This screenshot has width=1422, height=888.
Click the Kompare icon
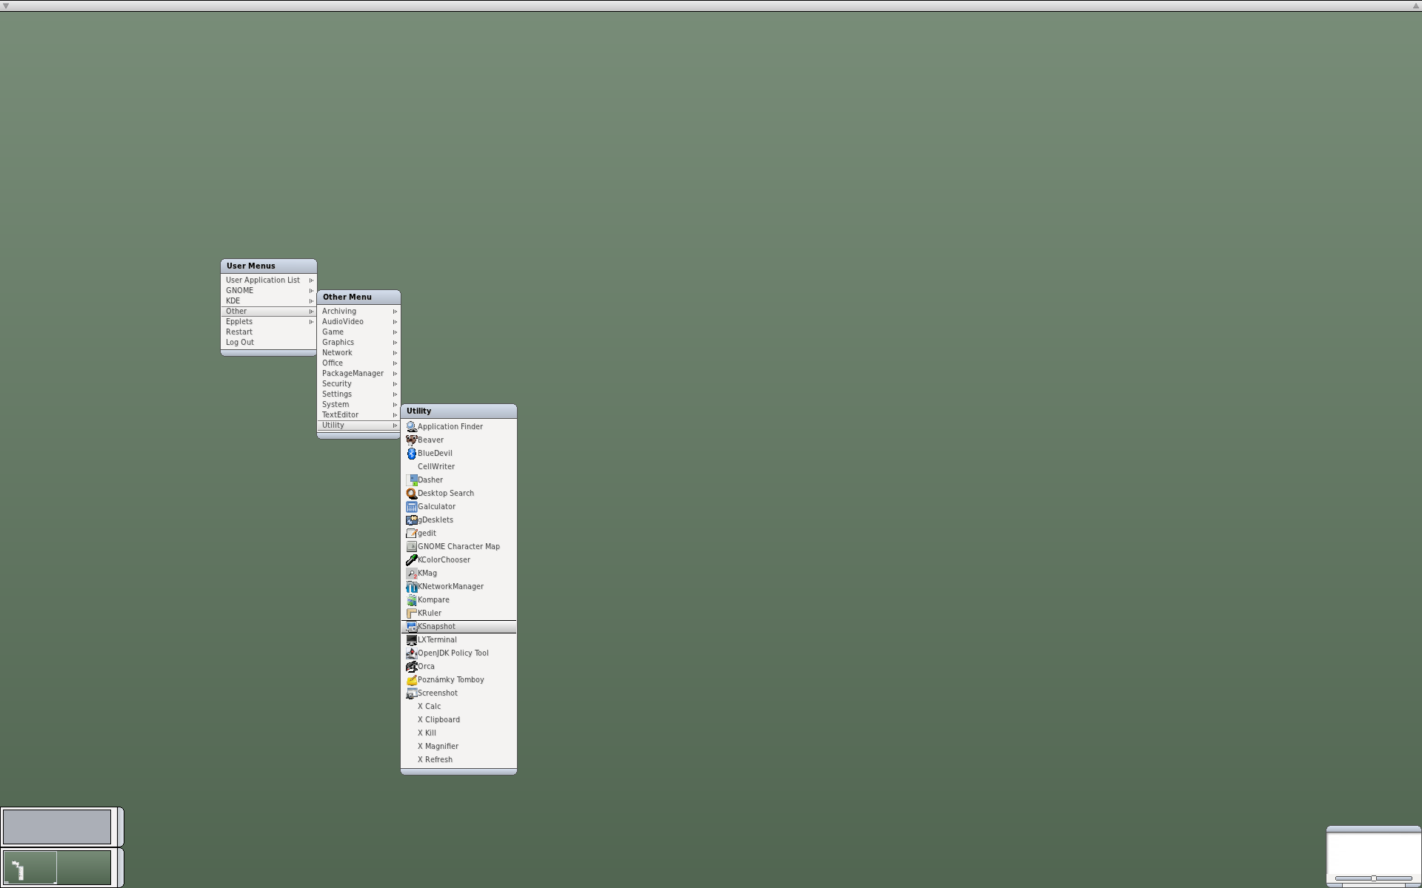[411, 600]
